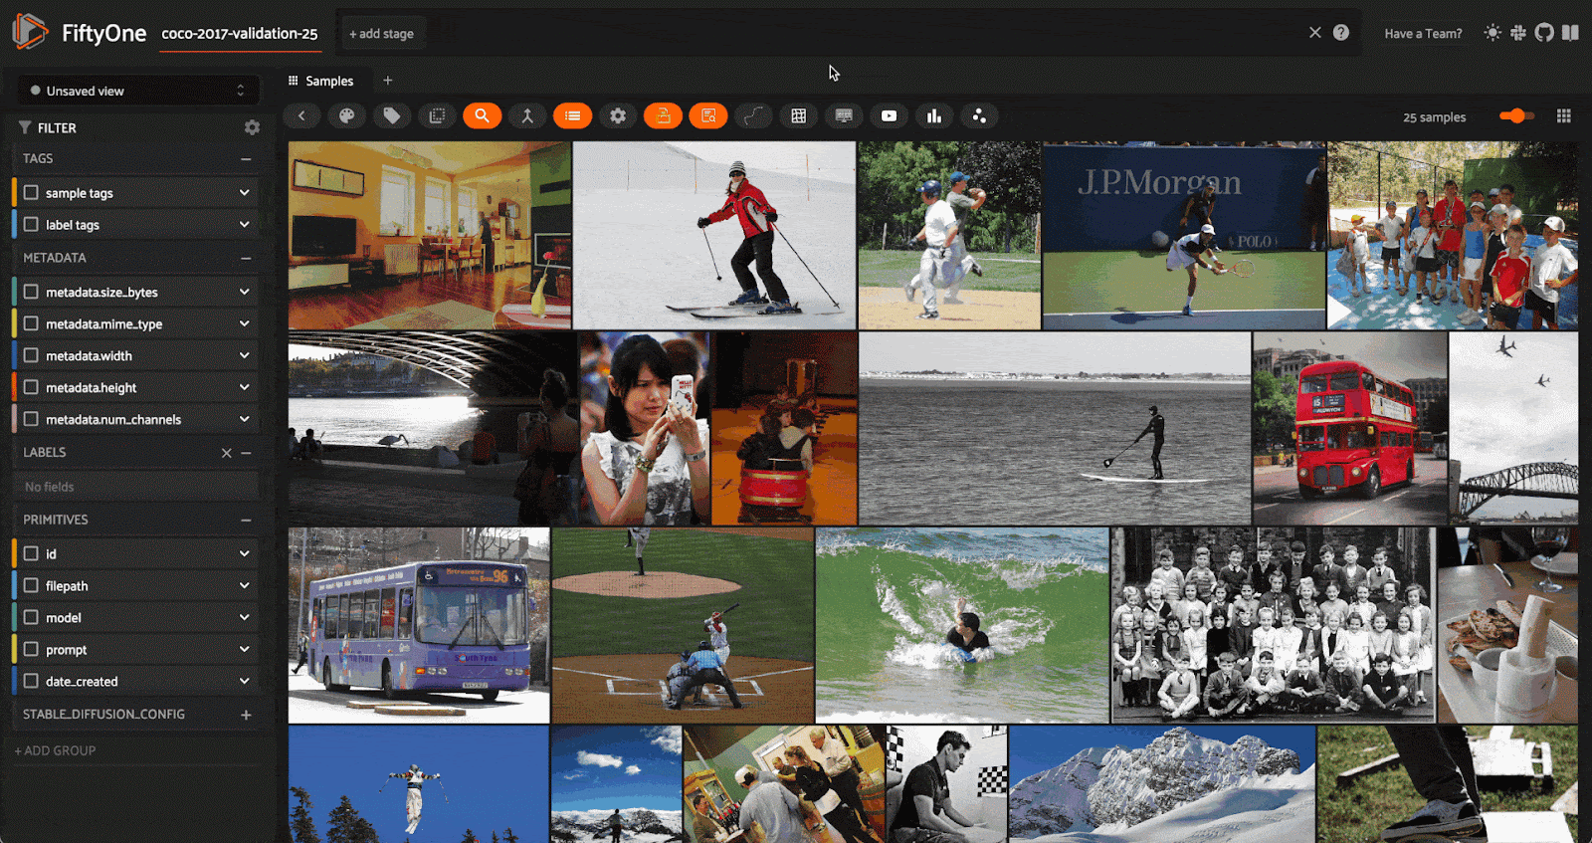The image size is (1592, 843).
Task: Open the histogram bar chart icon
Action: (933, 116)
